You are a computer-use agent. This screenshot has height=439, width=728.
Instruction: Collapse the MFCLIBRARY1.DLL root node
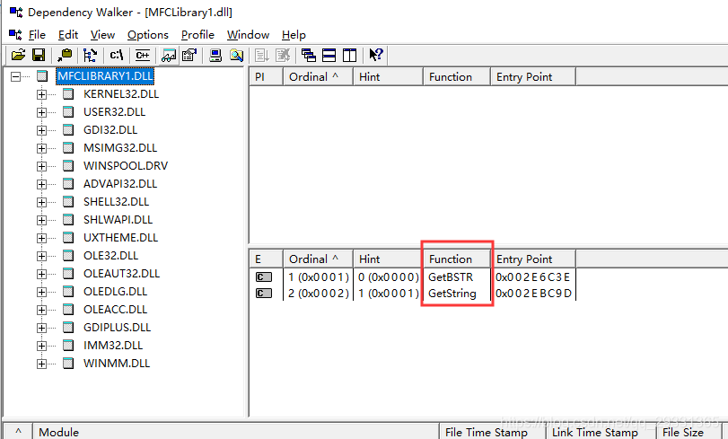16,76
